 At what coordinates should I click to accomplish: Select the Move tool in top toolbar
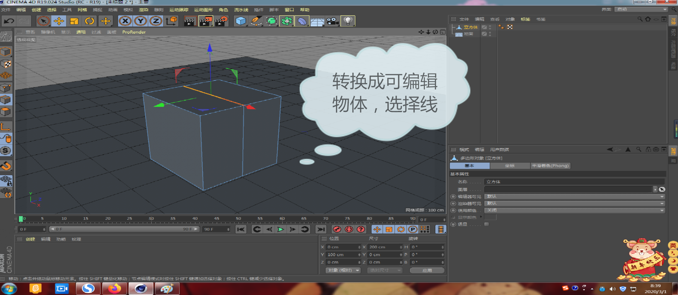coord(59,21)
